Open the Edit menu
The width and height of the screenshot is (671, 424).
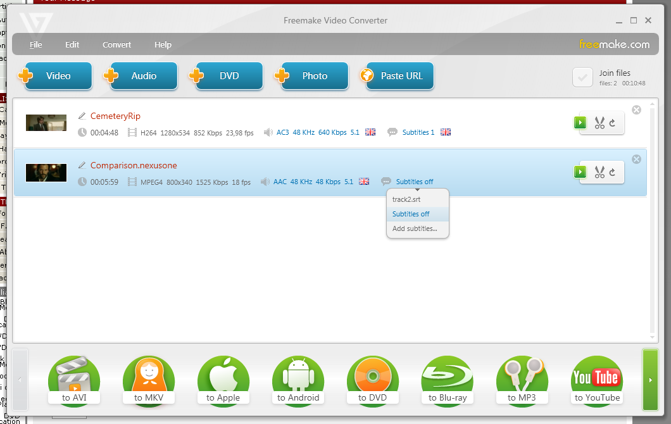(72, 44)
